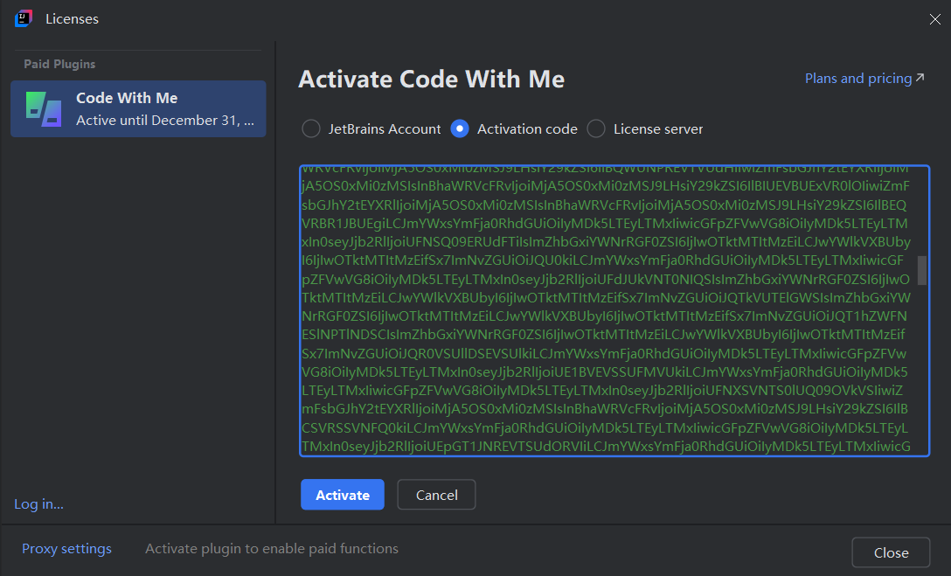Grab the activation code scrollbar thumb
Image resolution: width=951 pixels, height=576 pixels.
(922, 270)
